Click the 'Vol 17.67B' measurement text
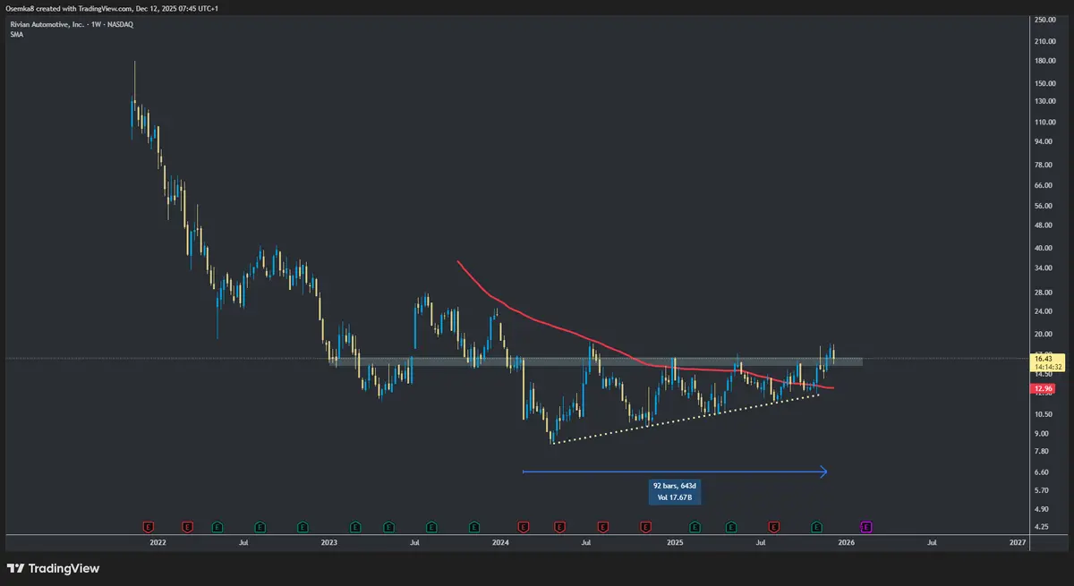1074x586 pixels. tap(677, 496)
